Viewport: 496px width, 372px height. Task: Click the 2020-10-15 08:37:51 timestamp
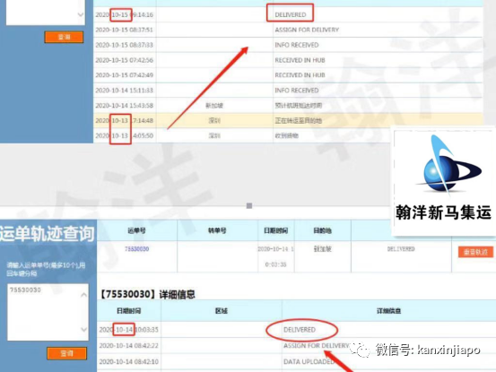tap(125, 30)
